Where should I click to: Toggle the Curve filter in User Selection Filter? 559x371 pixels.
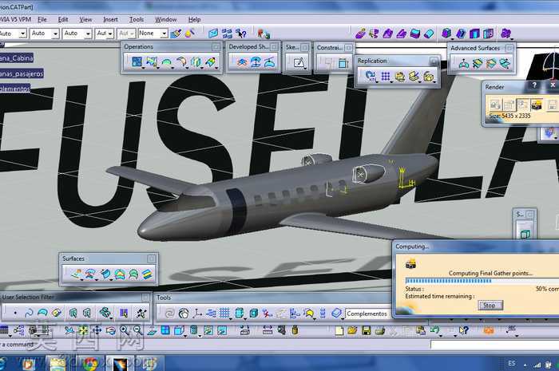(x=29, y=314)
